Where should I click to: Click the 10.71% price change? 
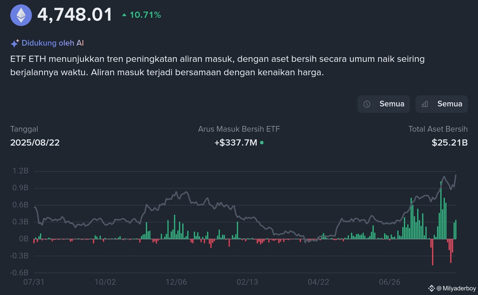145,15
